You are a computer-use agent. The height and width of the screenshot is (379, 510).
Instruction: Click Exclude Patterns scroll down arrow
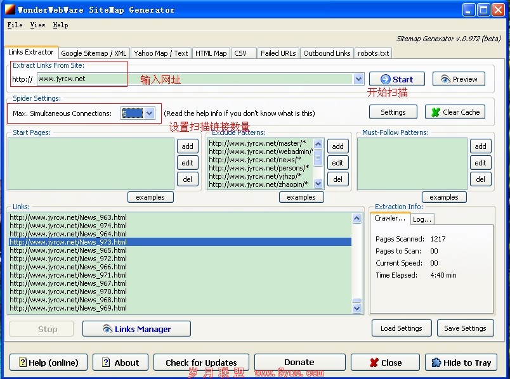coord(318,184)
